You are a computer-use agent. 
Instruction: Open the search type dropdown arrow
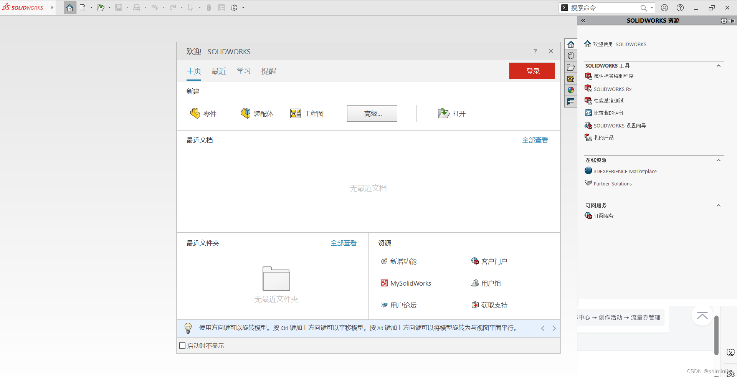tap(652, 8)
